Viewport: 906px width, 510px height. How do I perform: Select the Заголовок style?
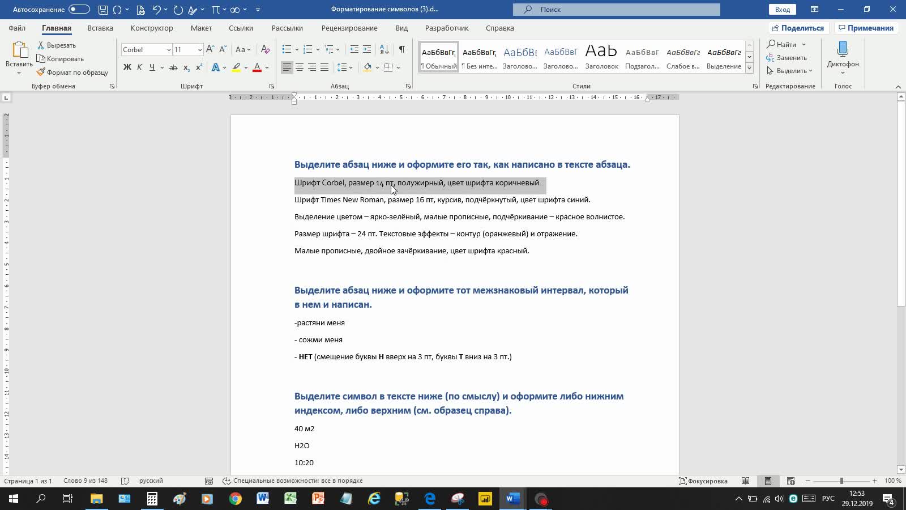(601, 57)
